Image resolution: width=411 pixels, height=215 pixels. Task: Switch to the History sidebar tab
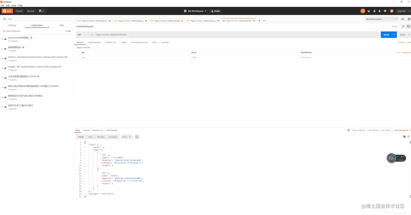click(12, 25)
